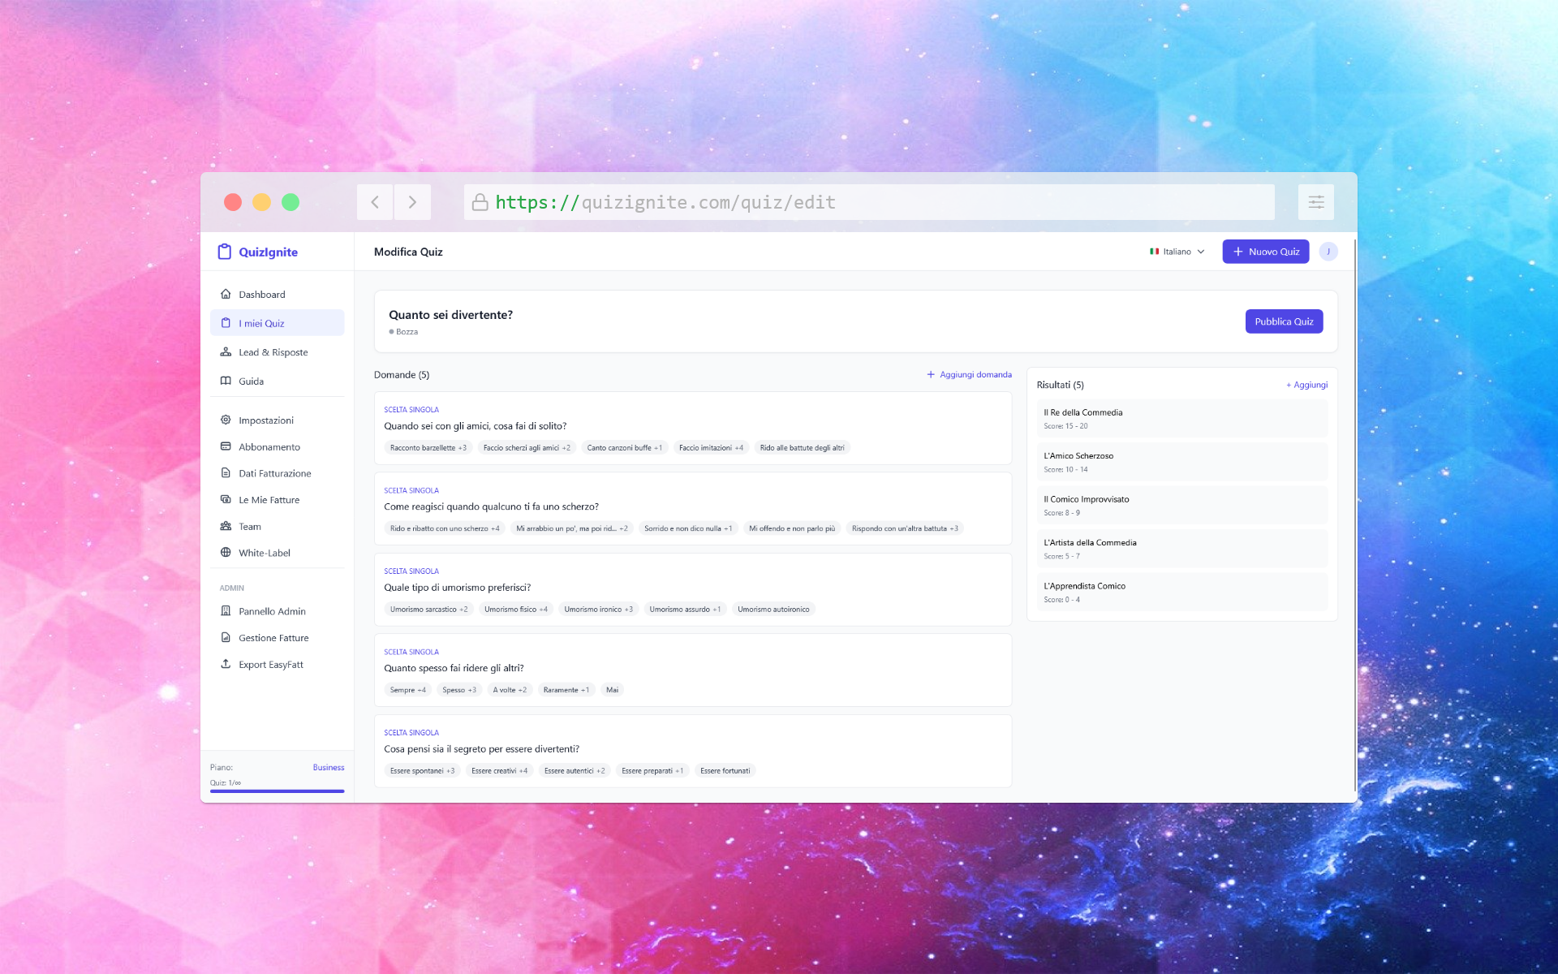Open the browser URL bar settings sliders icon
Viewport: 1558px width, 974px height.
click(x=1315, y=202)
